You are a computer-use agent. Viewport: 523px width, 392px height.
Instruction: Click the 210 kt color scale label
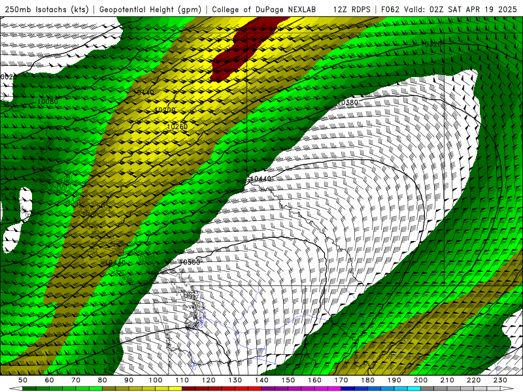point(447,380)
